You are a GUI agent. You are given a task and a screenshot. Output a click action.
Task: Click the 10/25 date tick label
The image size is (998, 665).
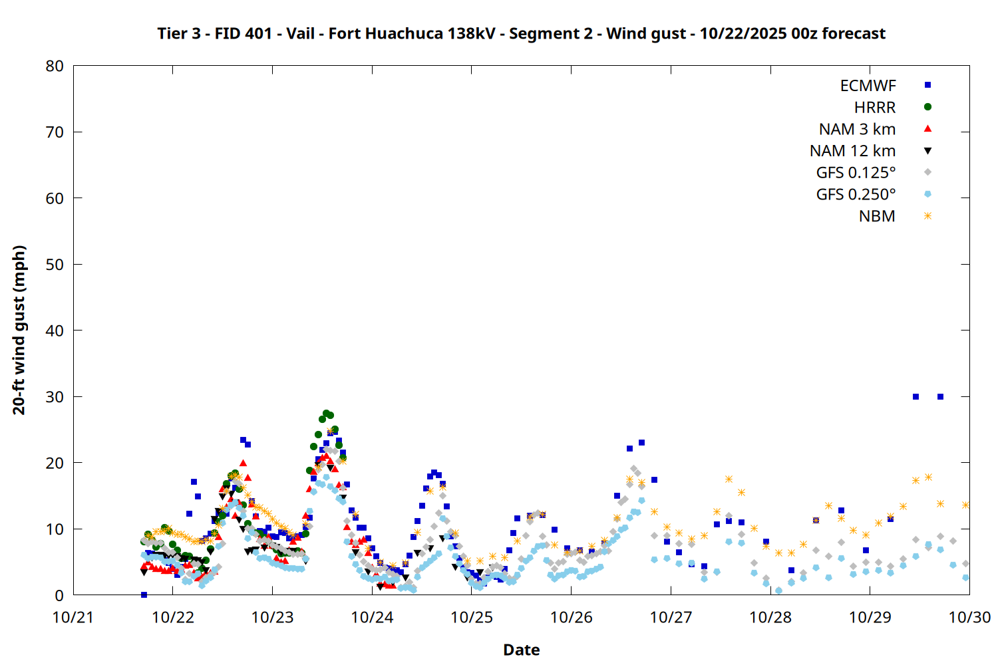[472, 618]
